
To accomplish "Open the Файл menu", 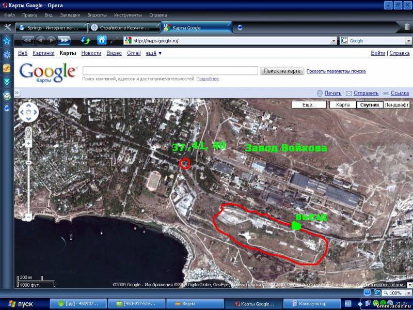I will point(9,15).
